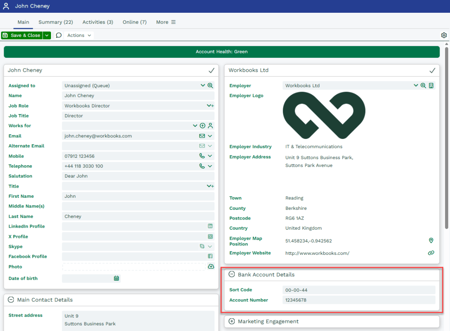
Task: Open the workbooks.com website link
Action: click(317, 253)
